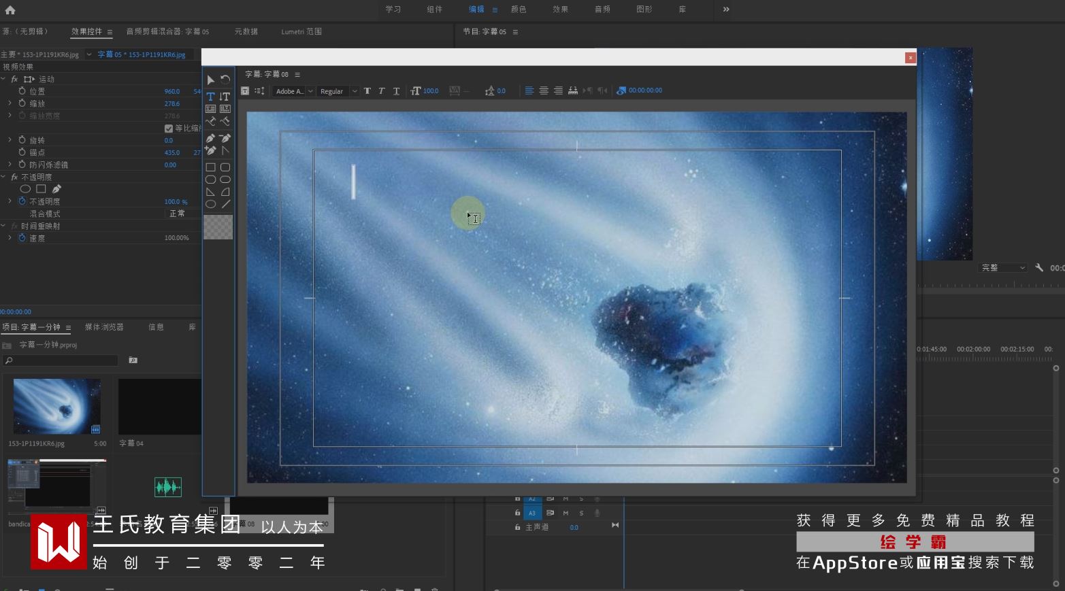Align title text to the left
The height and width of the screenshot is (591, 1065).
pos(529,90)
